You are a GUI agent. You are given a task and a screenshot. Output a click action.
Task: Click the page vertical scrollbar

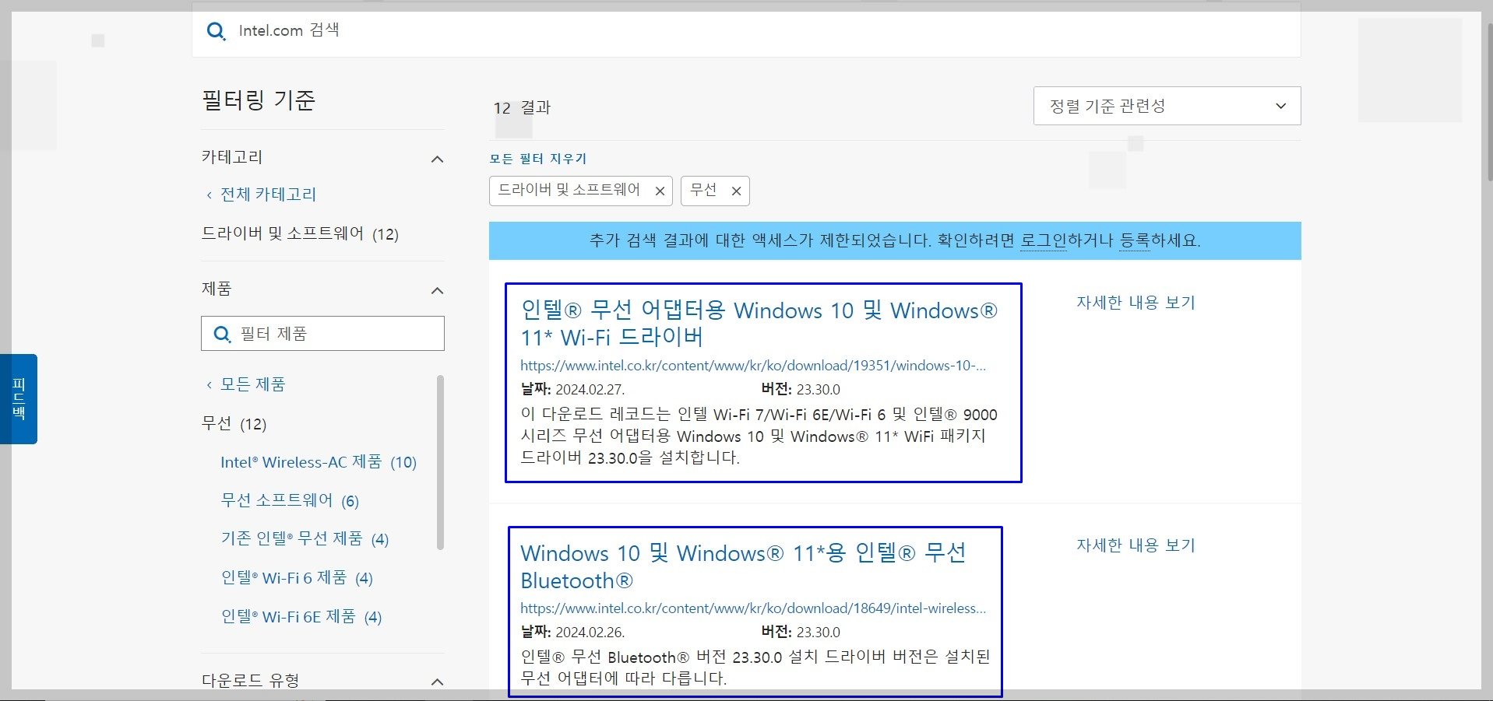click(1488, 101)
